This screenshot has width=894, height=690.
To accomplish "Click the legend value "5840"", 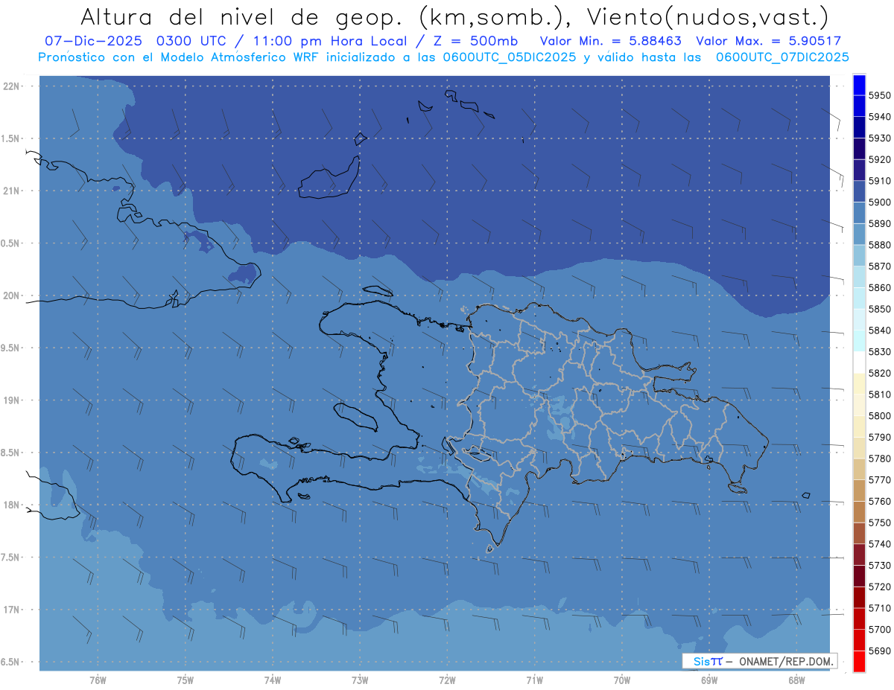I will (x=880, y=330).
